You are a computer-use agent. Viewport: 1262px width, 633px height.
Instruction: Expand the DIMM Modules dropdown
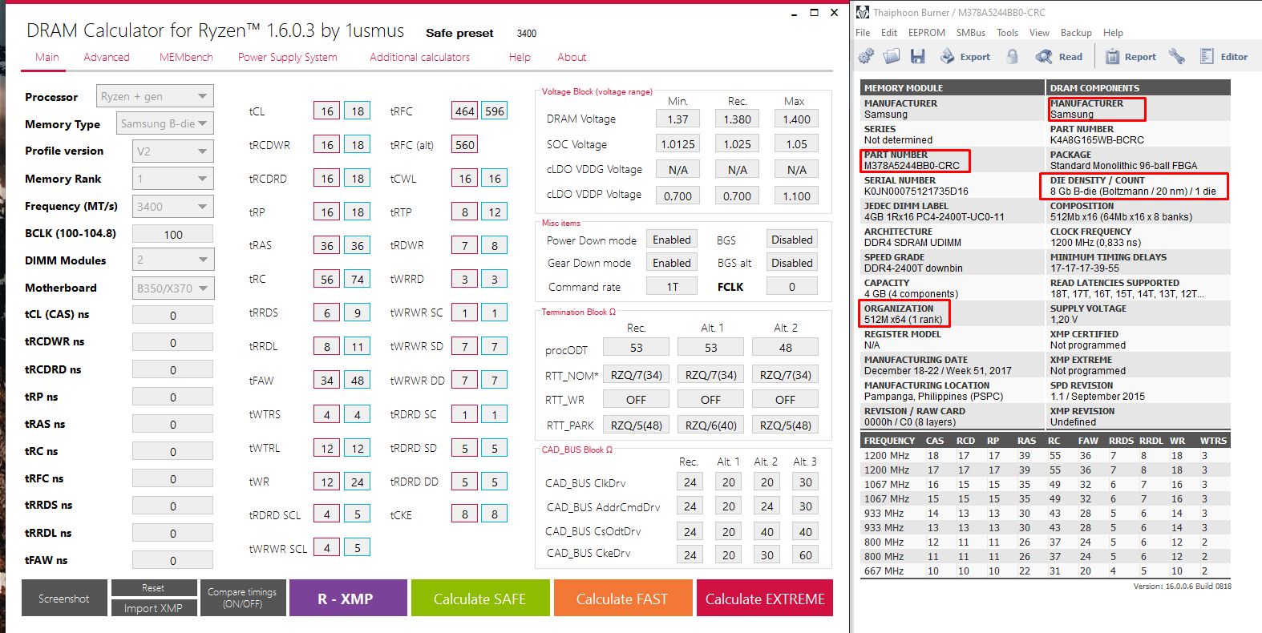[173, 260]
